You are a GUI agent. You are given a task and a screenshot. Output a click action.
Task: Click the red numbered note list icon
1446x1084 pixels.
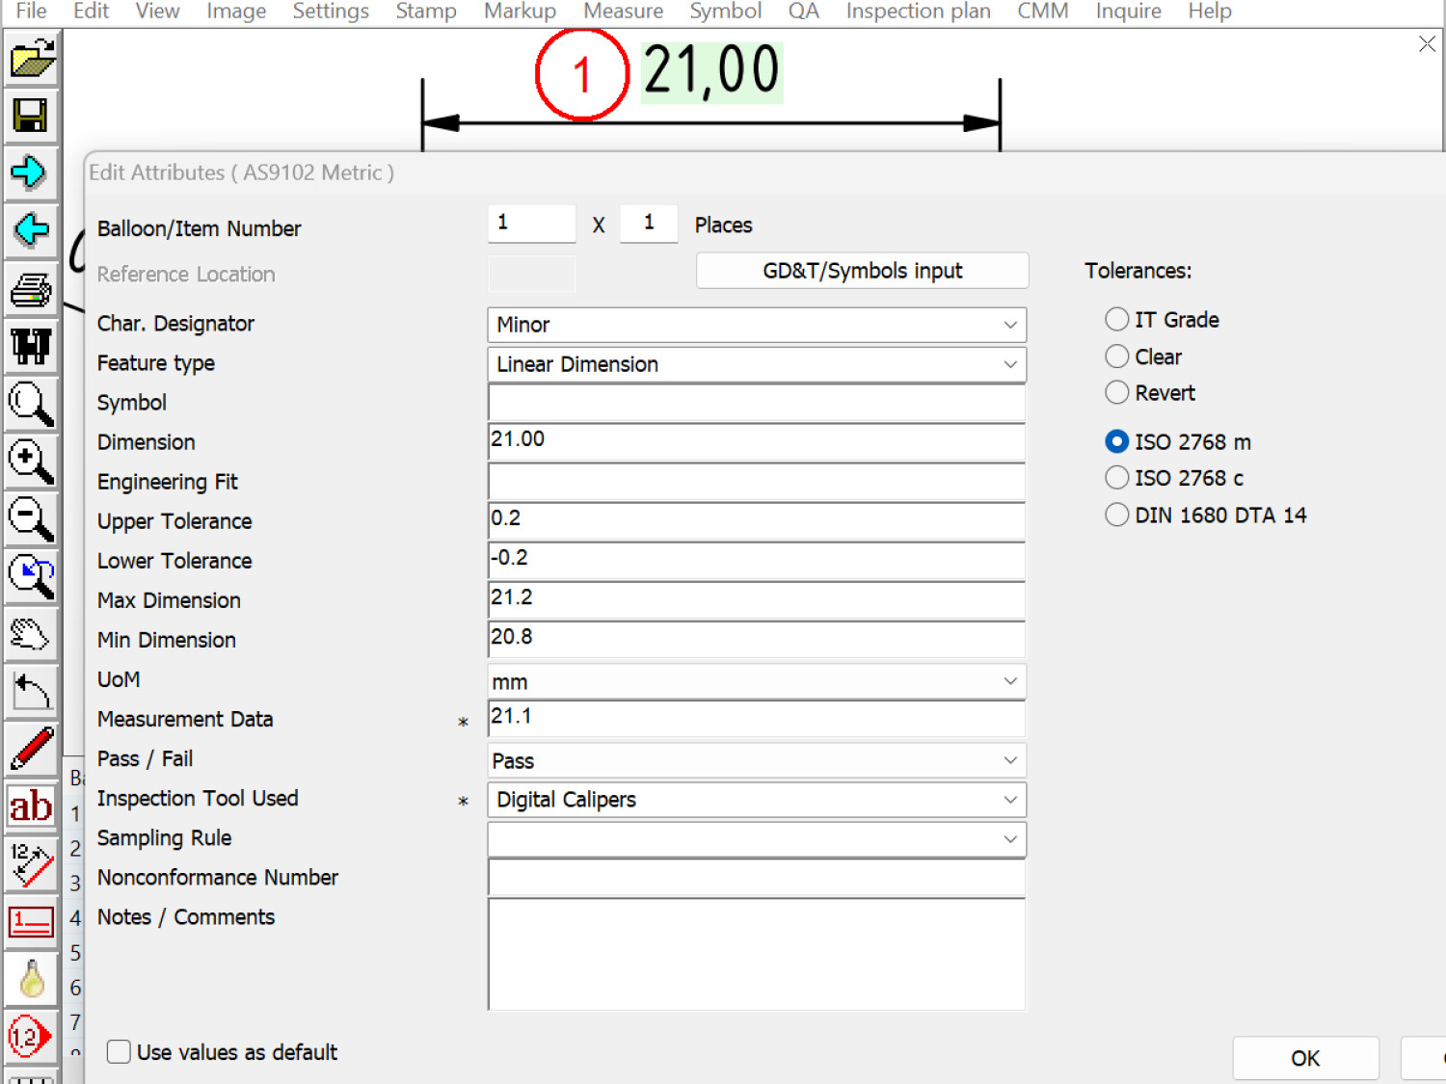tap(31, 922)
